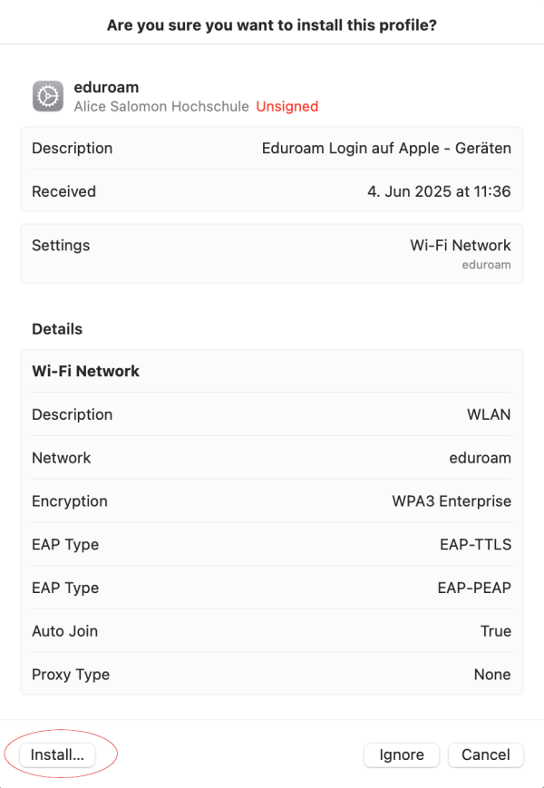The height and width of the screenshot is (788, 544).
Task: Click the Proxy Type None row
Action: click(x=272, y=674)
